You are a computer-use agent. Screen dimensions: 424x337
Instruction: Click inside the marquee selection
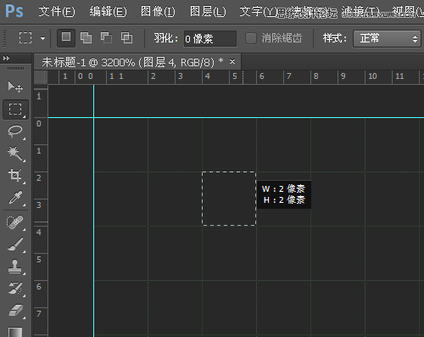[x=229, y=199]
